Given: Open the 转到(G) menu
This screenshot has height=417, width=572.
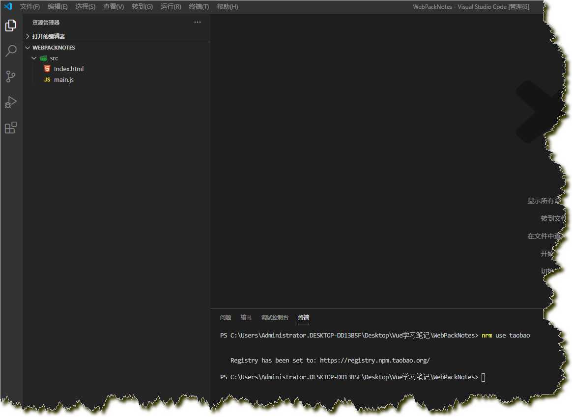Looking at the screenshot, I should [x=143, y=6].
